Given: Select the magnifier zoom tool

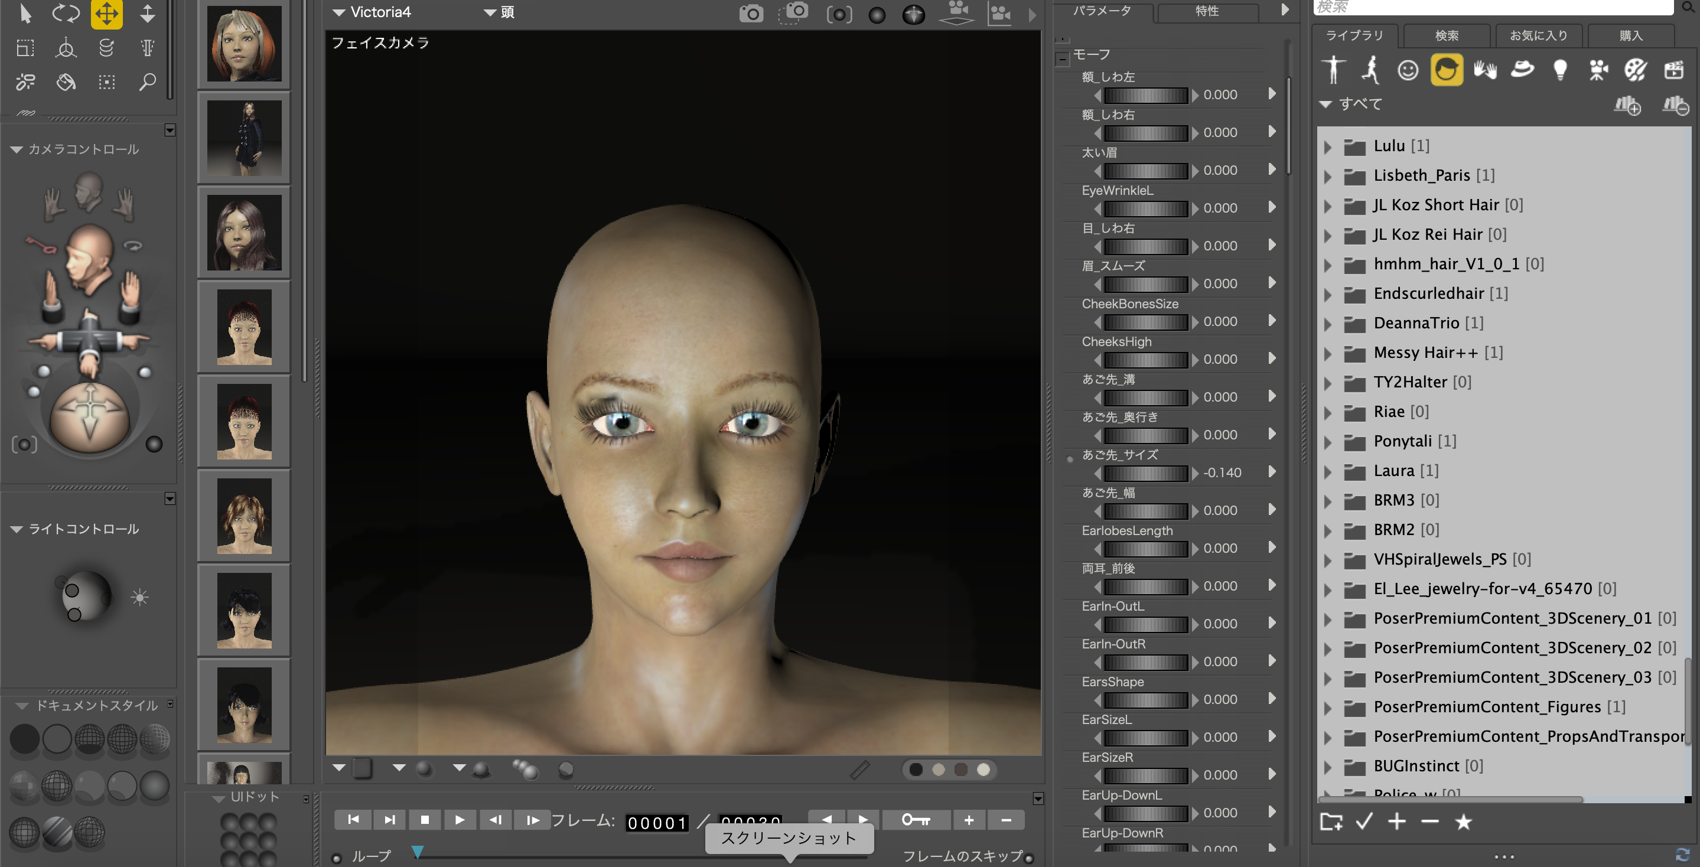Looking at the screenshot, I should [147, 82].
